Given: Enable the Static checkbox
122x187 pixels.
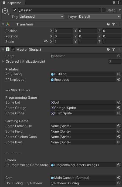Looking at the screenshot, I should pos(104,10).
